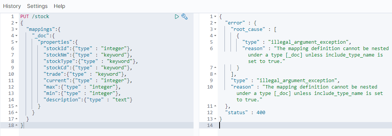
Task: Collapse the "error" block in response
Action: pyautogui.click(x=215, y=23)
